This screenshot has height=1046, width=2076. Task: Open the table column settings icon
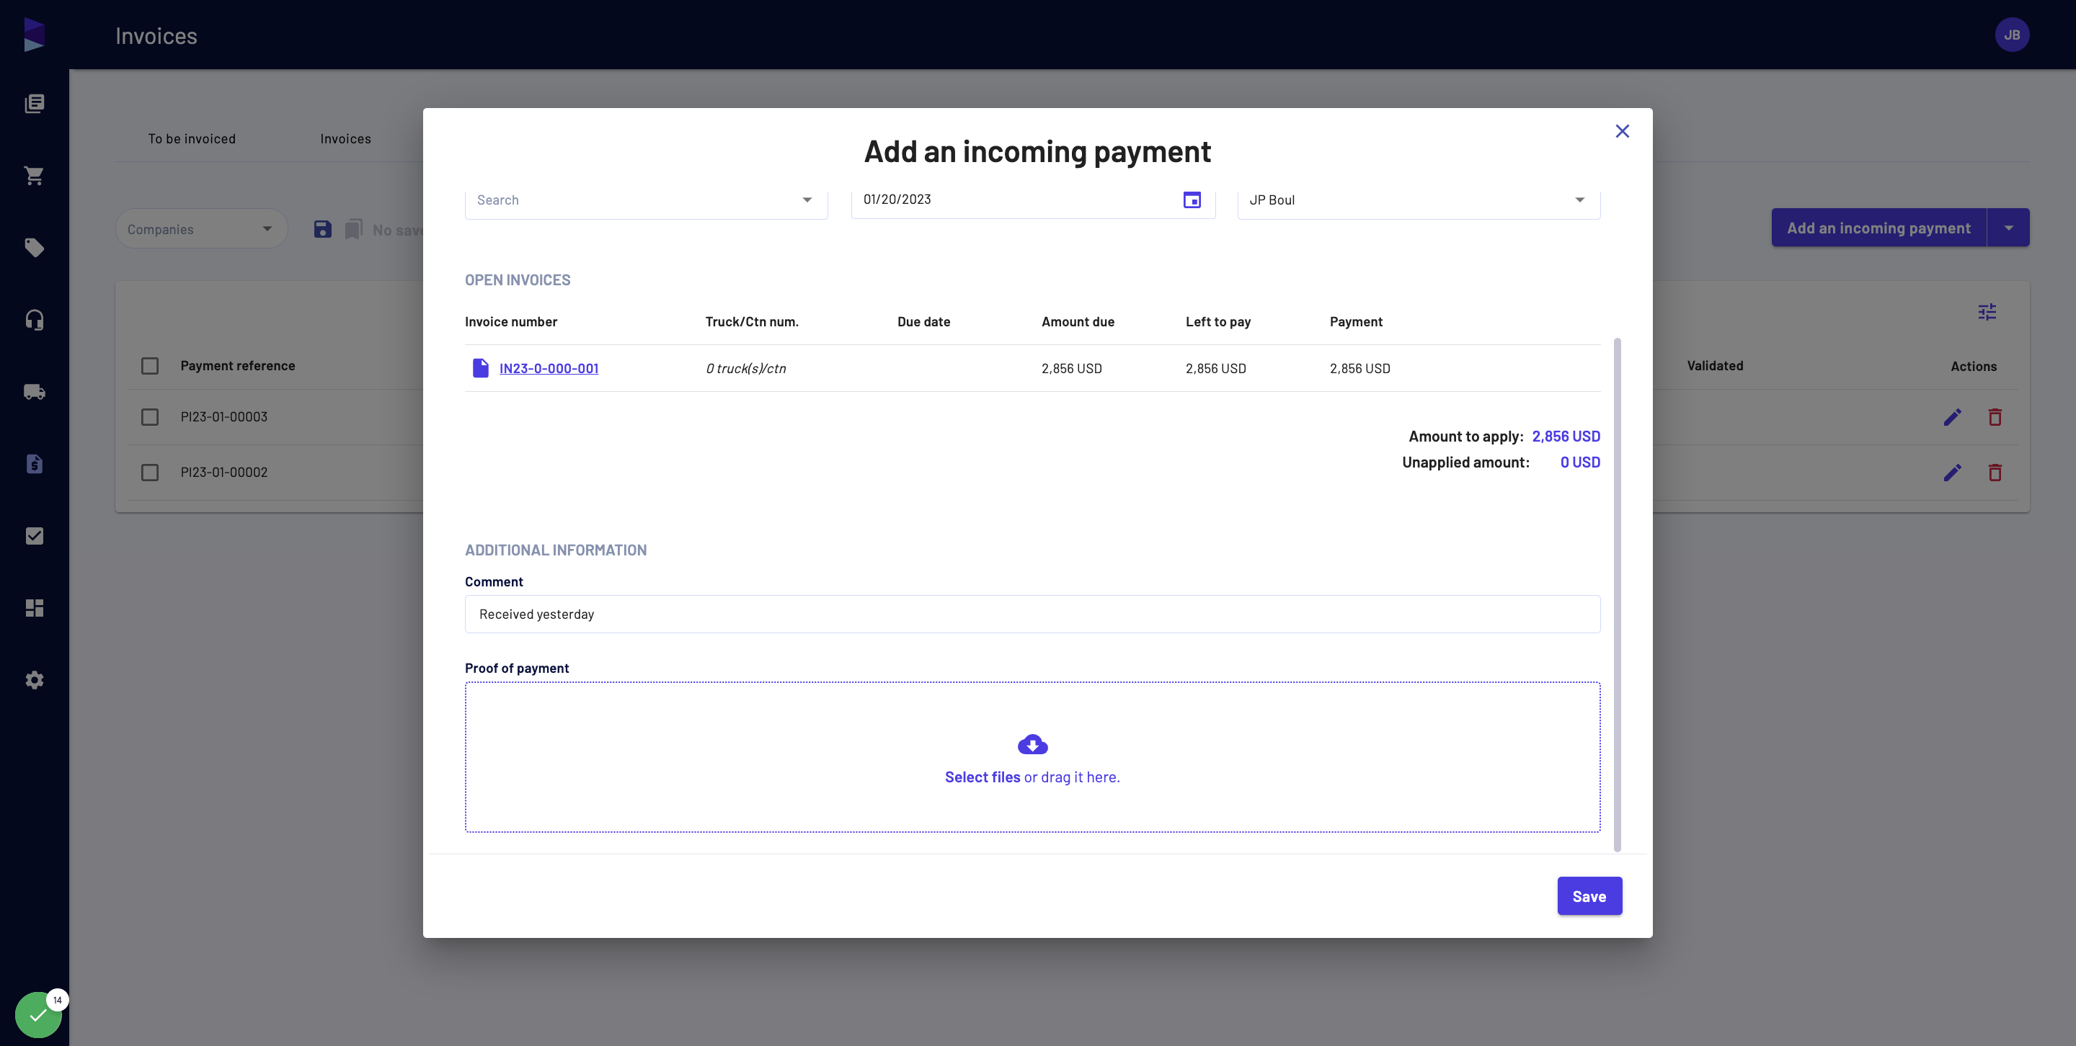coord(1987,312)
